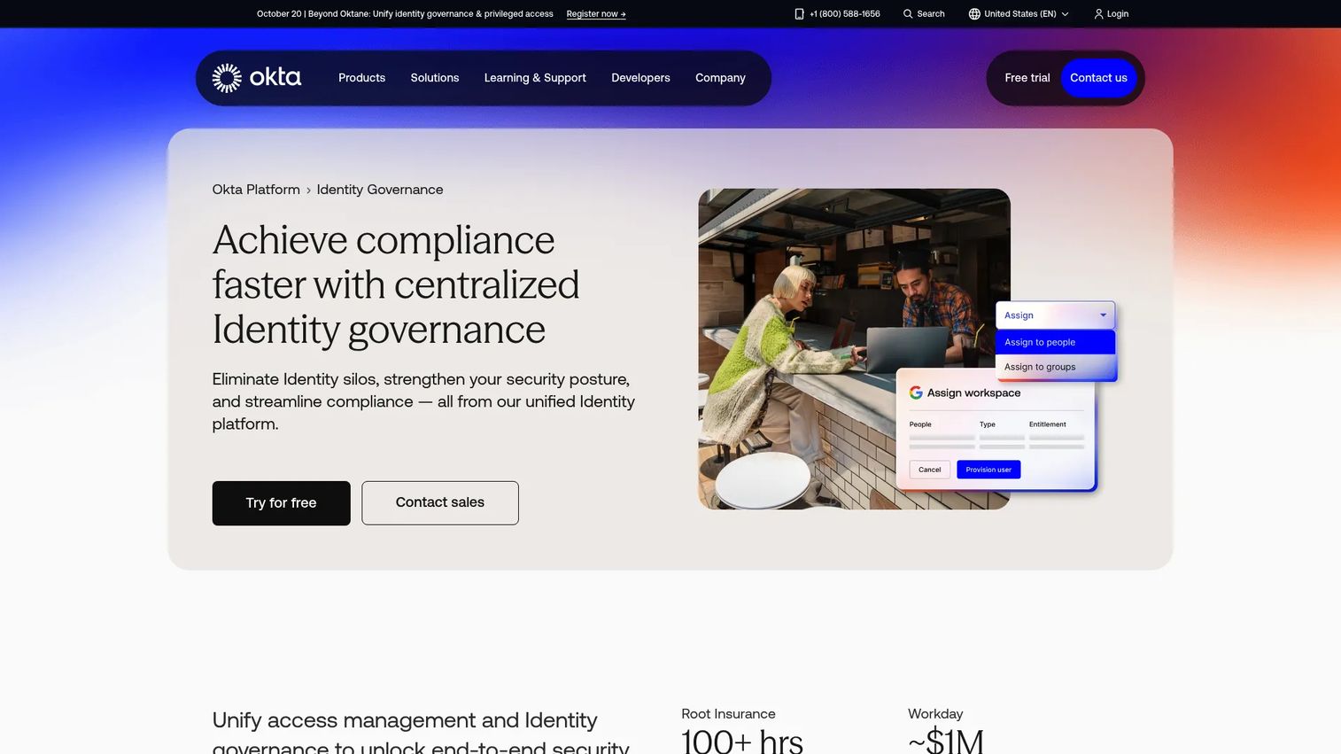Viewport: 1341px width, 754px height.
Task: Open the Developers menu
Action: pos(640,78)
